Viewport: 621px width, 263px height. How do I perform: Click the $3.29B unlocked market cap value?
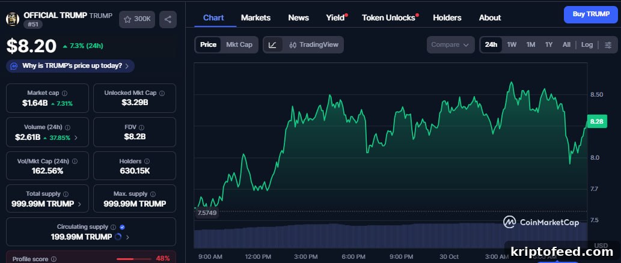(135, 103)
